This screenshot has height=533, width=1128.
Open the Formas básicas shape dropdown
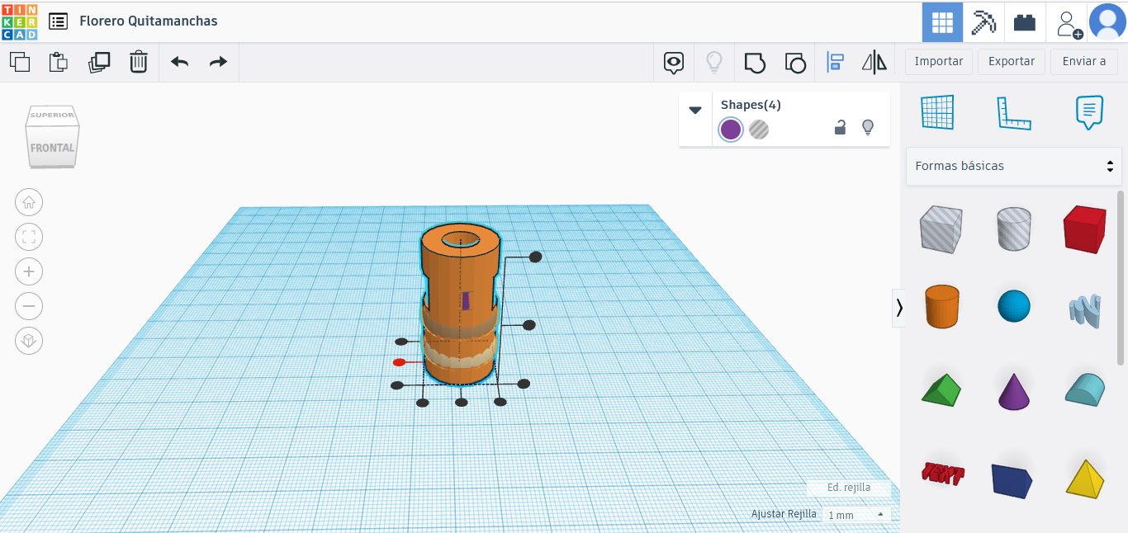coord(1014,166)
